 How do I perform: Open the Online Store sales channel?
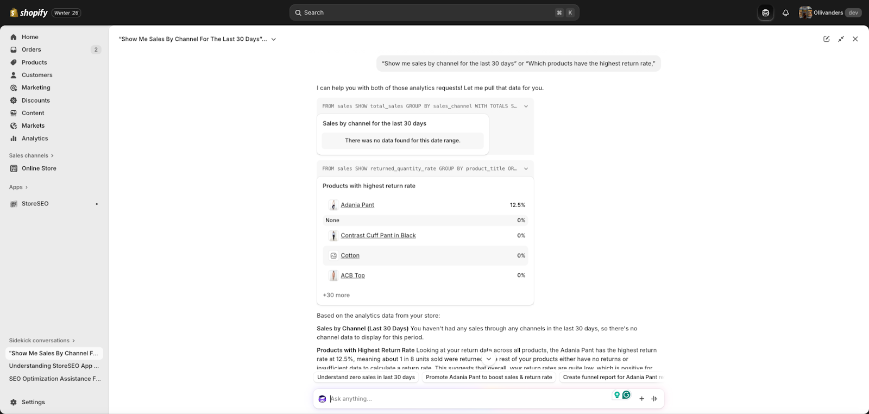[x=39, y=168]
